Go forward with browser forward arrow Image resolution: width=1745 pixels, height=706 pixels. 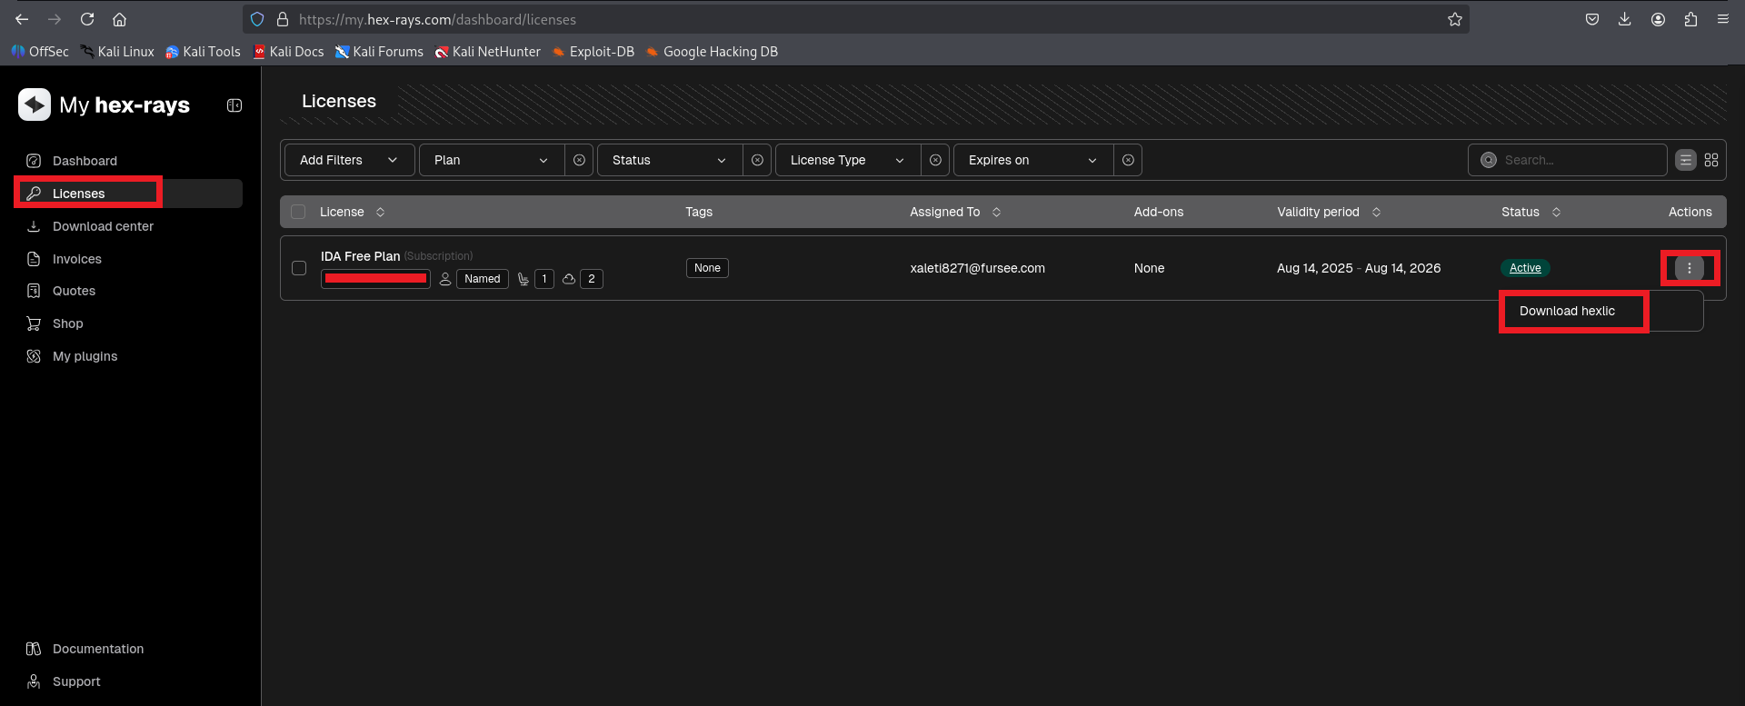[x=55, y=19]
